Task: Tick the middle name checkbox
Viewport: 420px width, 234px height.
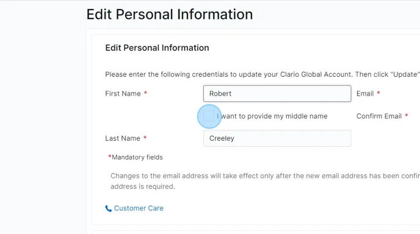Action: 208,116
